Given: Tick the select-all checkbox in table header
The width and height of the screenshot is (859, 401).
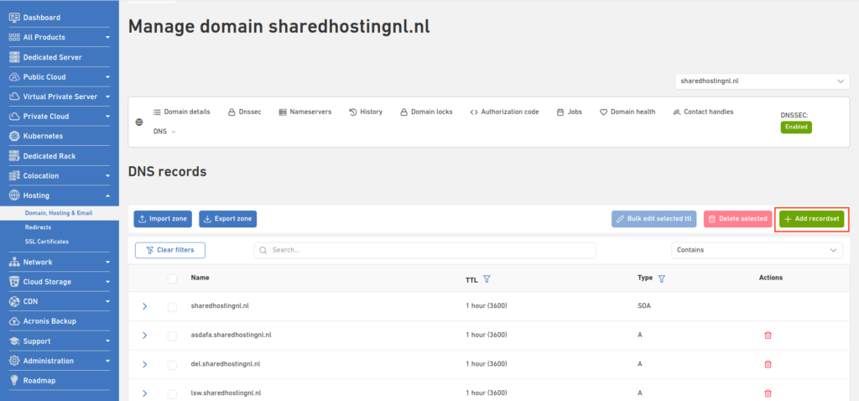Looking at the screenshot, I should tap(173, 279).
